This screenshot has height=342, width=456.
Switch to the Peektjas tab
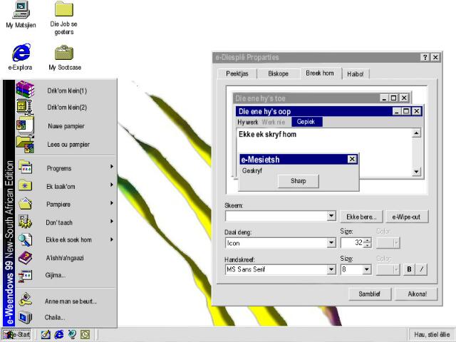click(236, 73)
